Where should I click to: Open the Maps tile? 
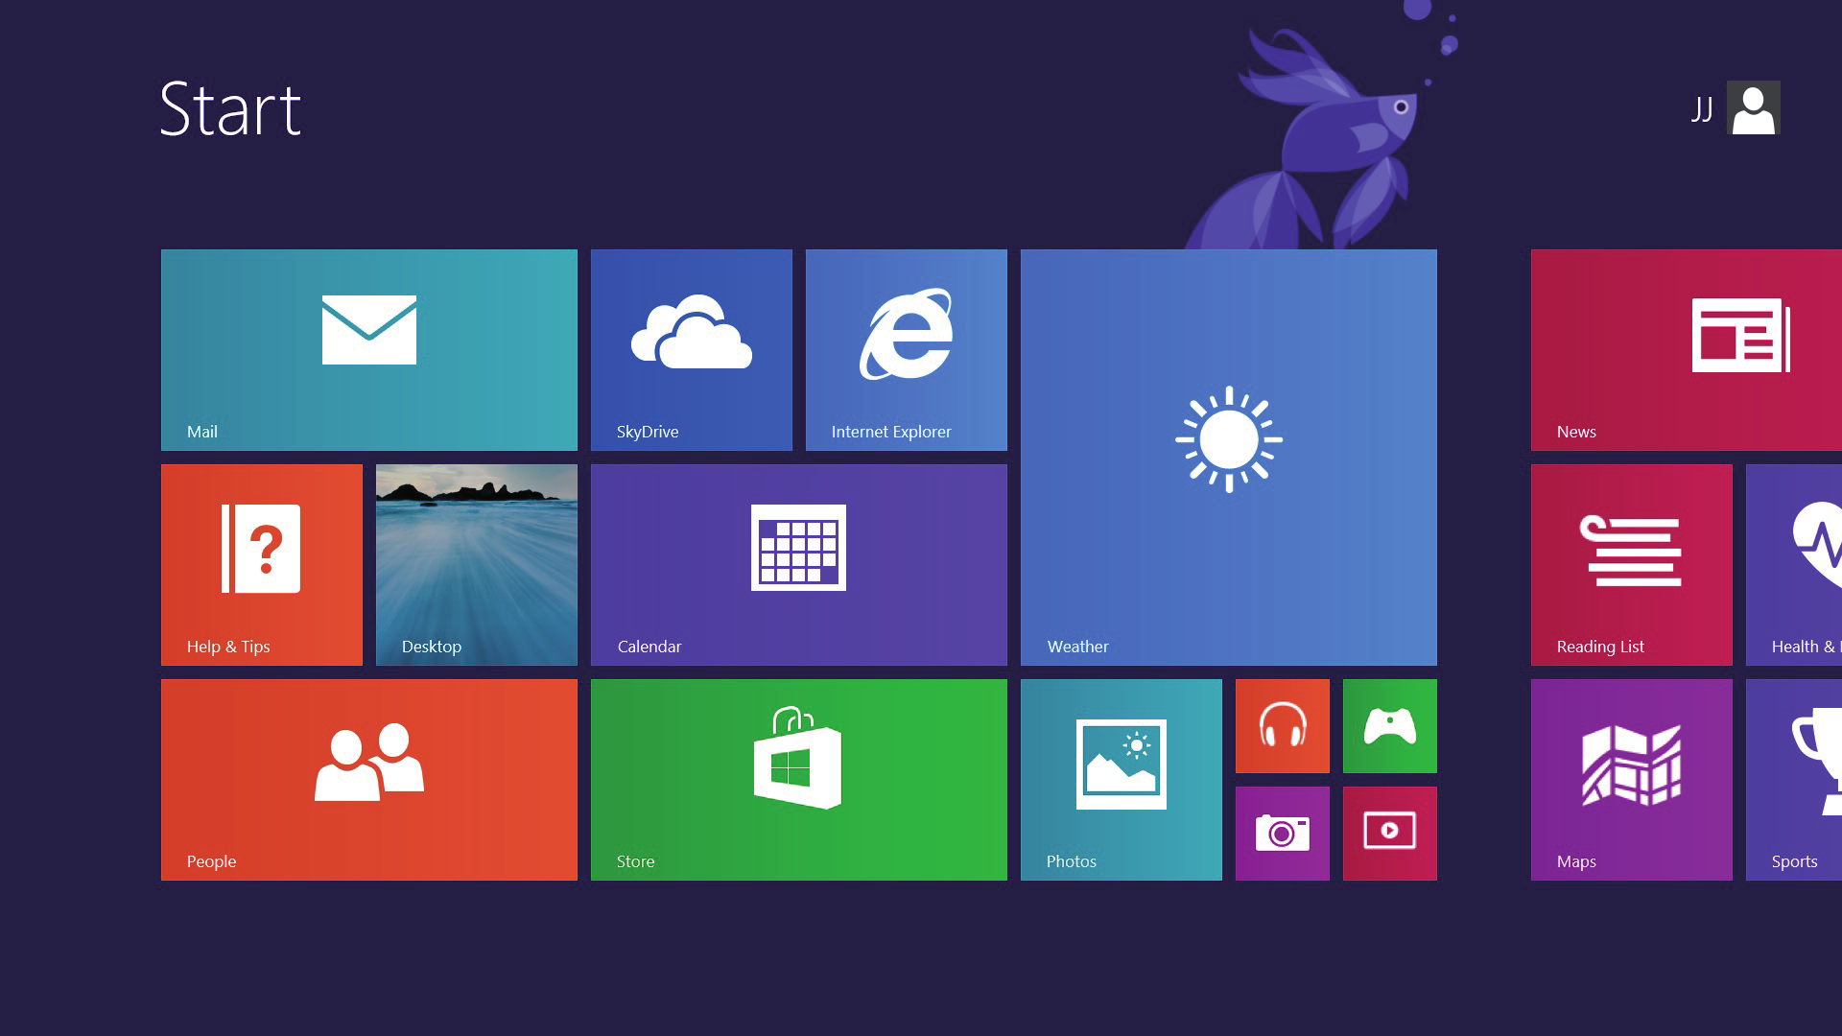[x=1632, y=780]
